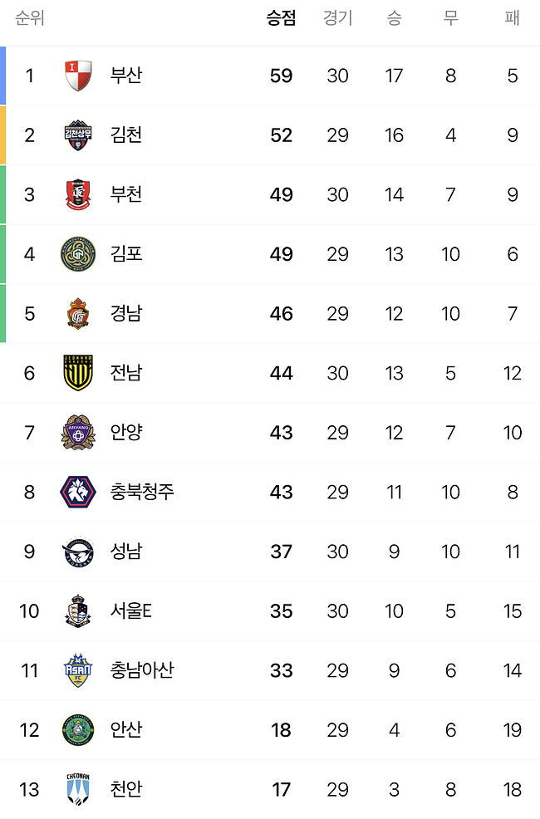
Task: Open the Gyeongnam team crest
Action: [x=78, y=313]
